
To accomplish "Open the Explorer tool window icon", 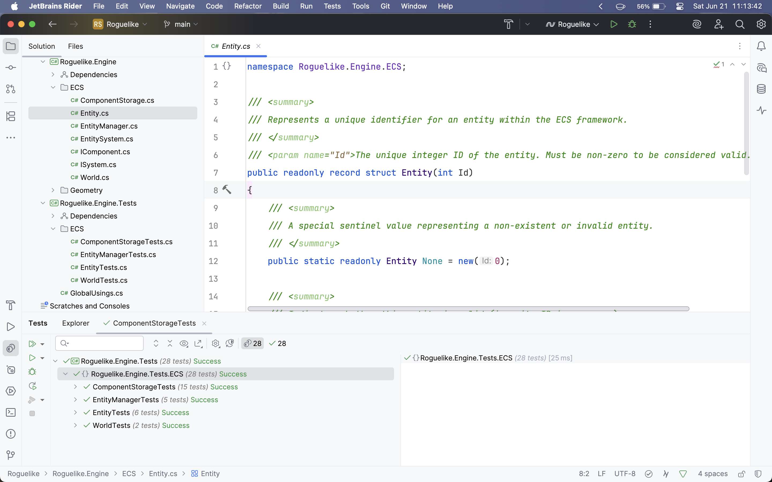I will point(10,46).
